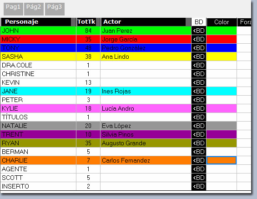Image resolution: width=257 pixels, height=199 pixels.
Task: Click the <BD button for MICKY
Action: pyautogui.click(x=199, y=39)
